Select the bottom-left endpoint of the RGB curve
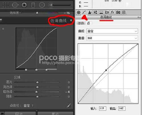Screen dimensions: 142x115 point(78,103)
